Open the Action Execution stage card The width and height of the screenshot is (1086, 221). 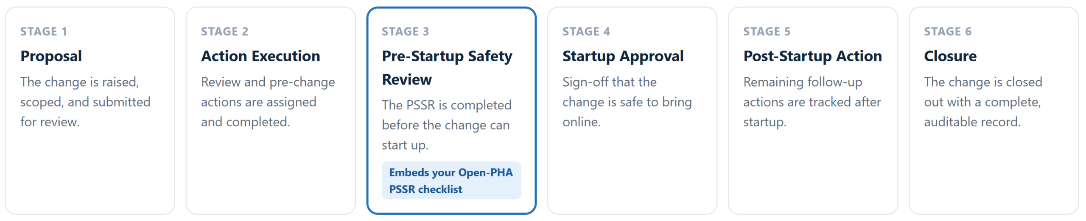(271, 110)
